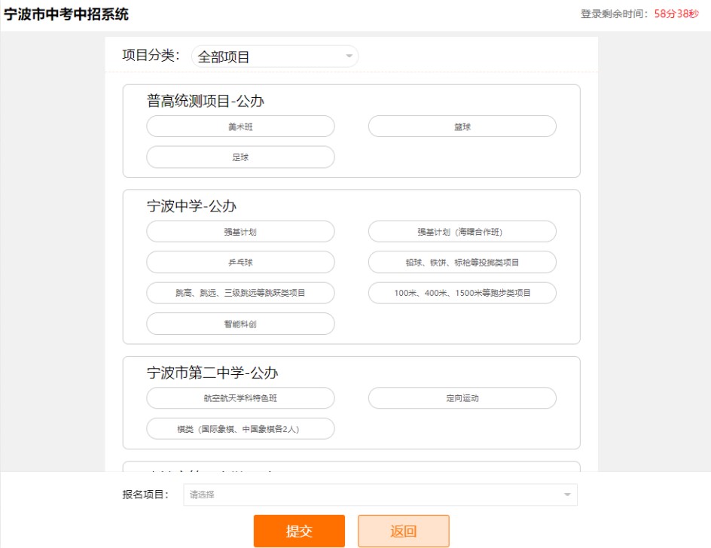Pick the 足球 project option
This screenshot has width=711, height=548.
[240, 157]
